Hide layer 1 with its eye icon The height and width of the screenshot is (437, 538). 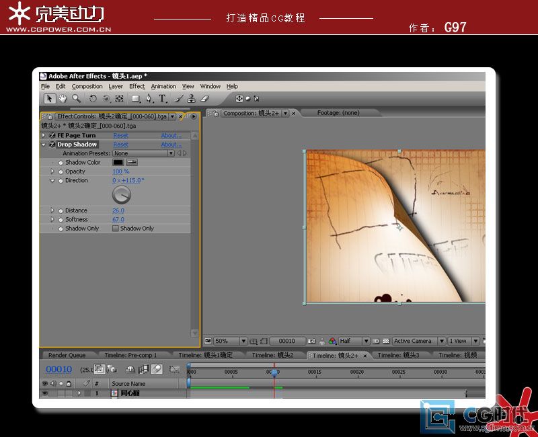44,393
